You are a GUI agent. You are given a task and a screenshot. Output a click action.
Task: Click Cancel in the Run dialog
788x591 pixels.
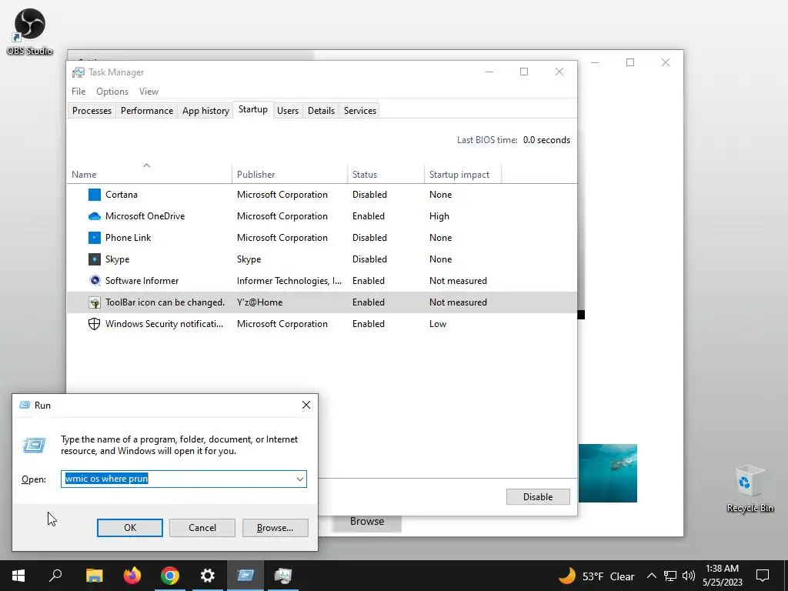[202, 528]
